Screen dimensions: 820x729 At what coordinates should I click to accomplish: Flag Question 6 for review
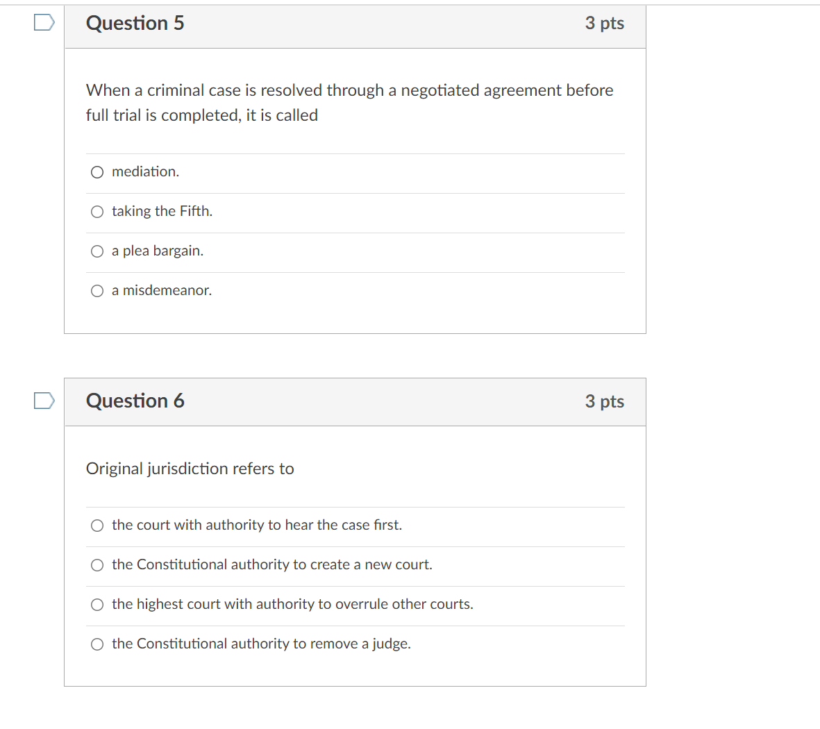[44, 401]
